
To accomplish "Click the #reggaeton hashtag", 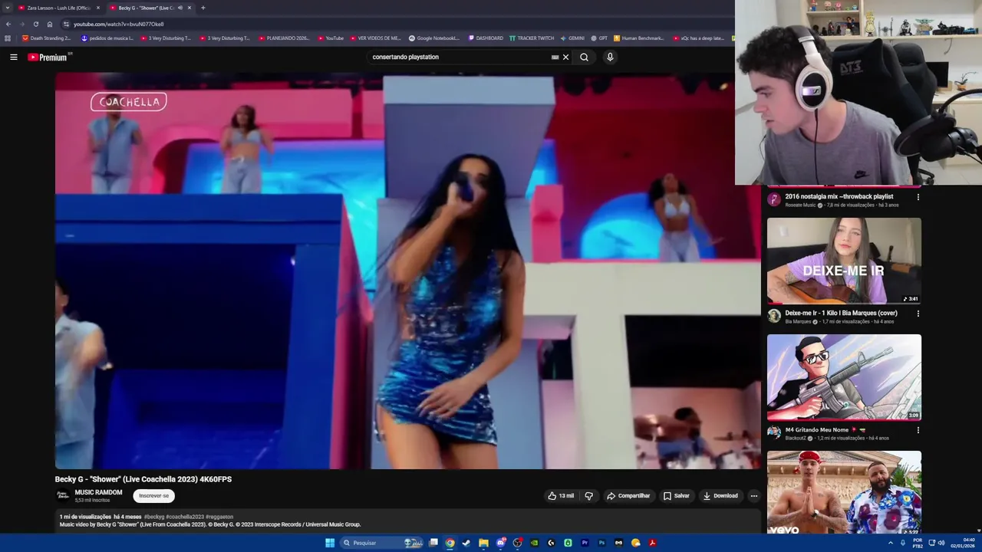I will click(x=219, y=517).
